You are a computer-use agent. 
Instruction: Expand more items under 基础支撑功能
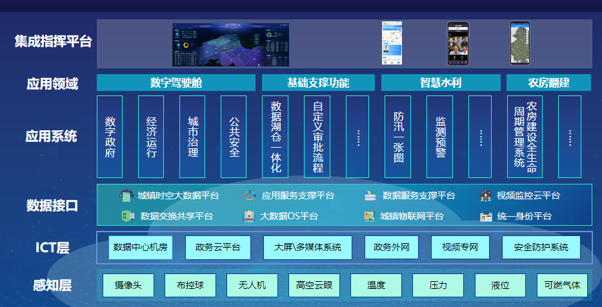(x=357, y=137)
